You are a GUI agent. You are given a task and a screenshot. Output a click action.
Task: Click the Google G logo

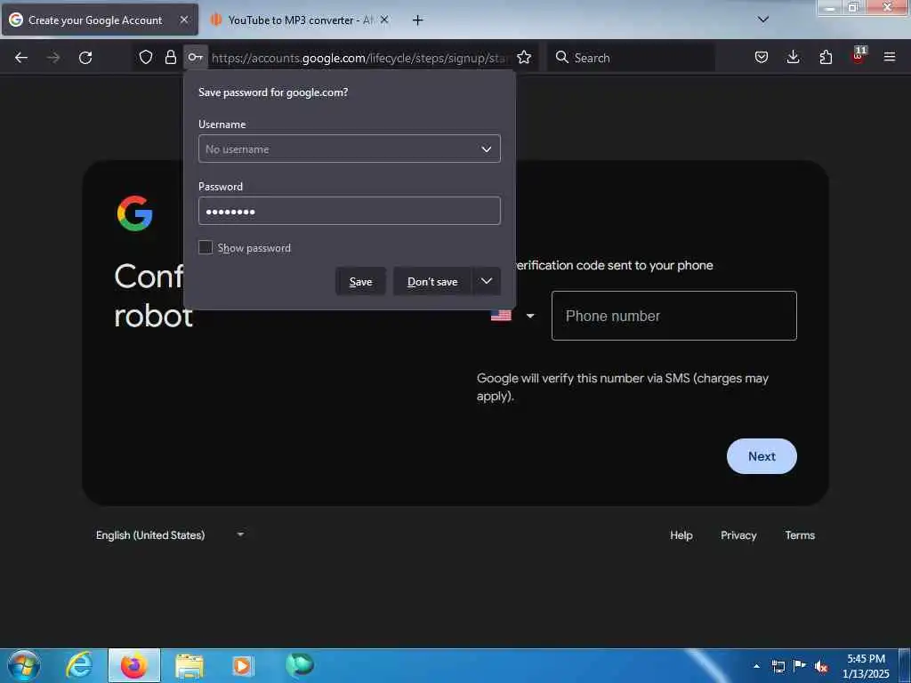click(135, 213)
